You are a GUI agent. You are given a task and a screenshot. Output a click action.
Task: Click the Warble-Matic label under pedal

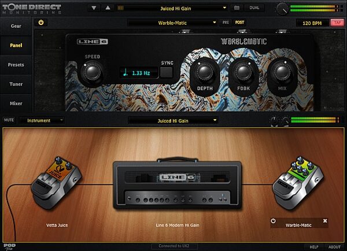[x=298, y=225]
